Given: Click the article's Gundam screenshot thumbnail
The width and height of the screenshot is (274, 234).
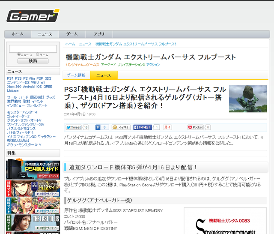Looking at the screenshot, I should (x=248, y=99).
